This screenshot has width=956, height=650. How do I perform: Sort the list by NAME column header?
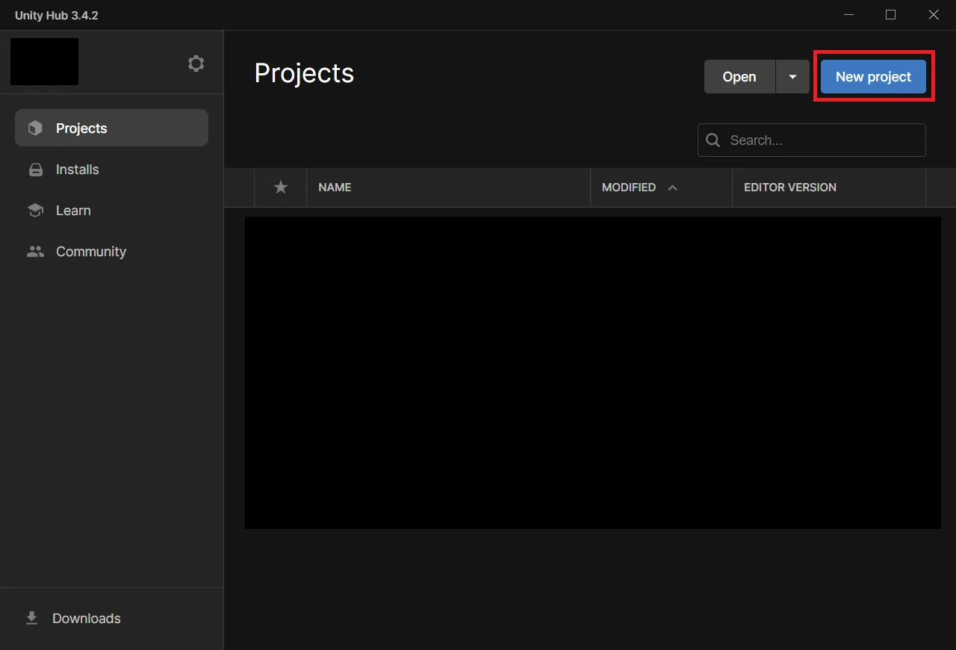[x=335, y=188]
